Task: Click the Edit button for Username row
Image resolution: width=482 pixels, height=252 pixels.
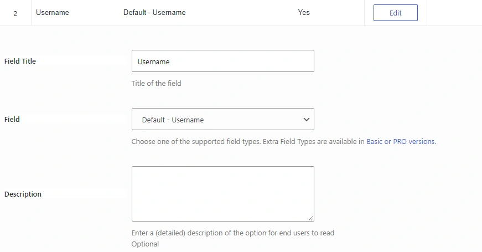Action: (x=395, y=13)
